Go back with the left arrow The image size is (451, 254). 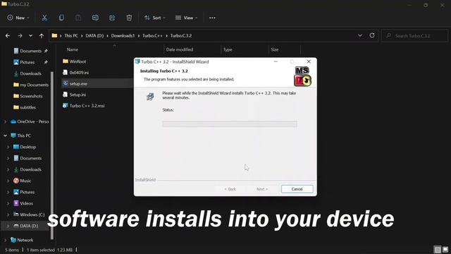[8, 36]
